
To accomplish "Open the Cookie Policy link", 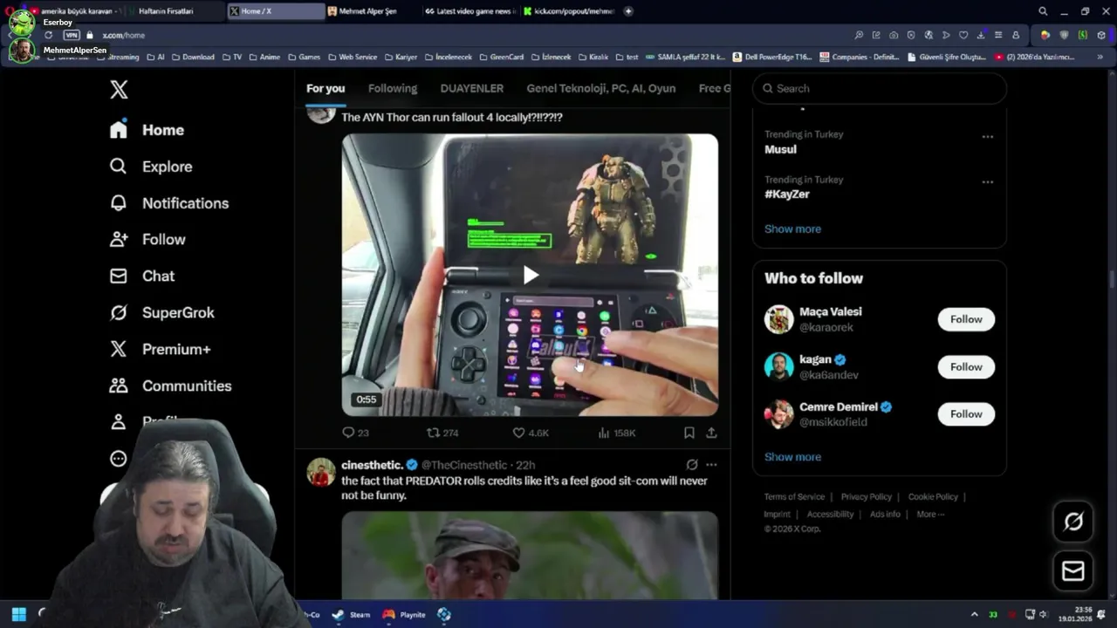I will [x=933, y=496].
